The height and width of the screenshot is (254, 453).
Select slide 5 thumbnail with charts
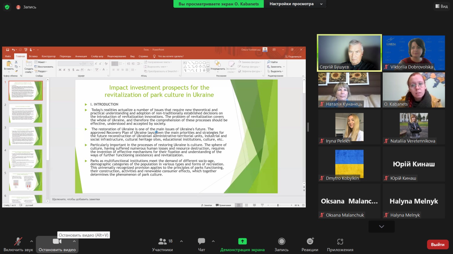click(25, 181)
